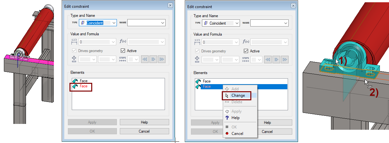Open the Coincident type dropdown in left dialog

114,23
